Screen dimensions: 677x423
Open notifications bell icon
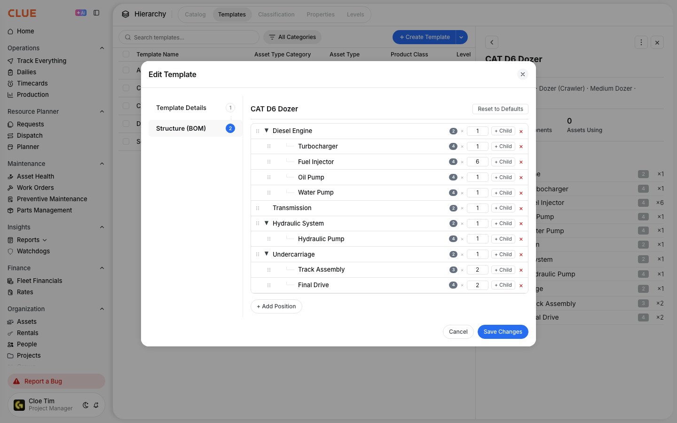pos(96,405)
